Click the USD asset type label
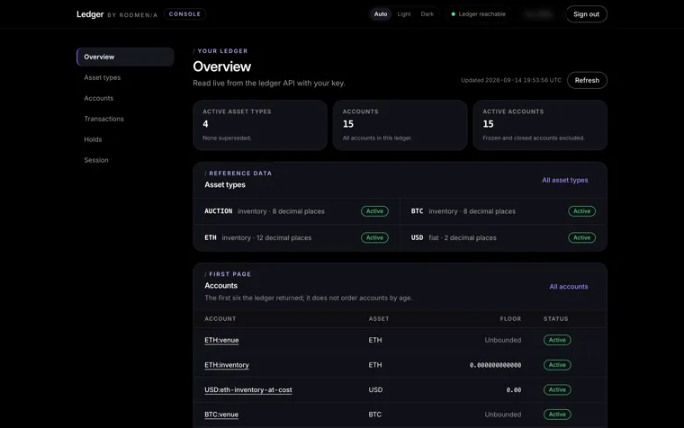Screen dimensions: 684x428 tap(417, 237)
